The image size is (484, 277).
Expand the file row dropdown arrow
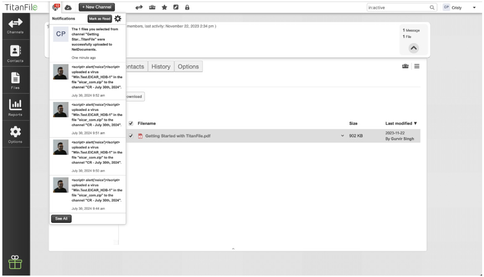click(x=342, y=136)
